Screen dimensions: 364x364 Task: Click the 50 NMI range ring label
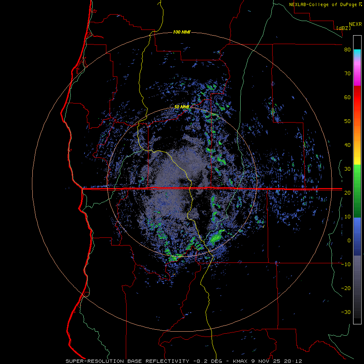point(182,107)
